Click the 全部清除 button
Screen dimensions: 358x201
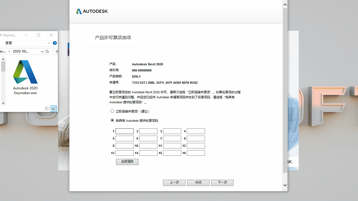[x=127, y=162]
